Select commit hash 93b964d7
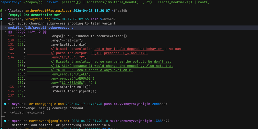Image resolution: width=258 pixels, height=129 pixels. (x=108, y=19)
